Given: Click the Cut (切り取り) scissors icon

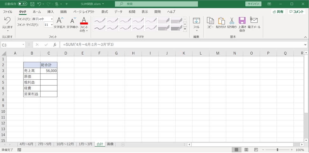Looking at the screenshot, I should point(232,21).
